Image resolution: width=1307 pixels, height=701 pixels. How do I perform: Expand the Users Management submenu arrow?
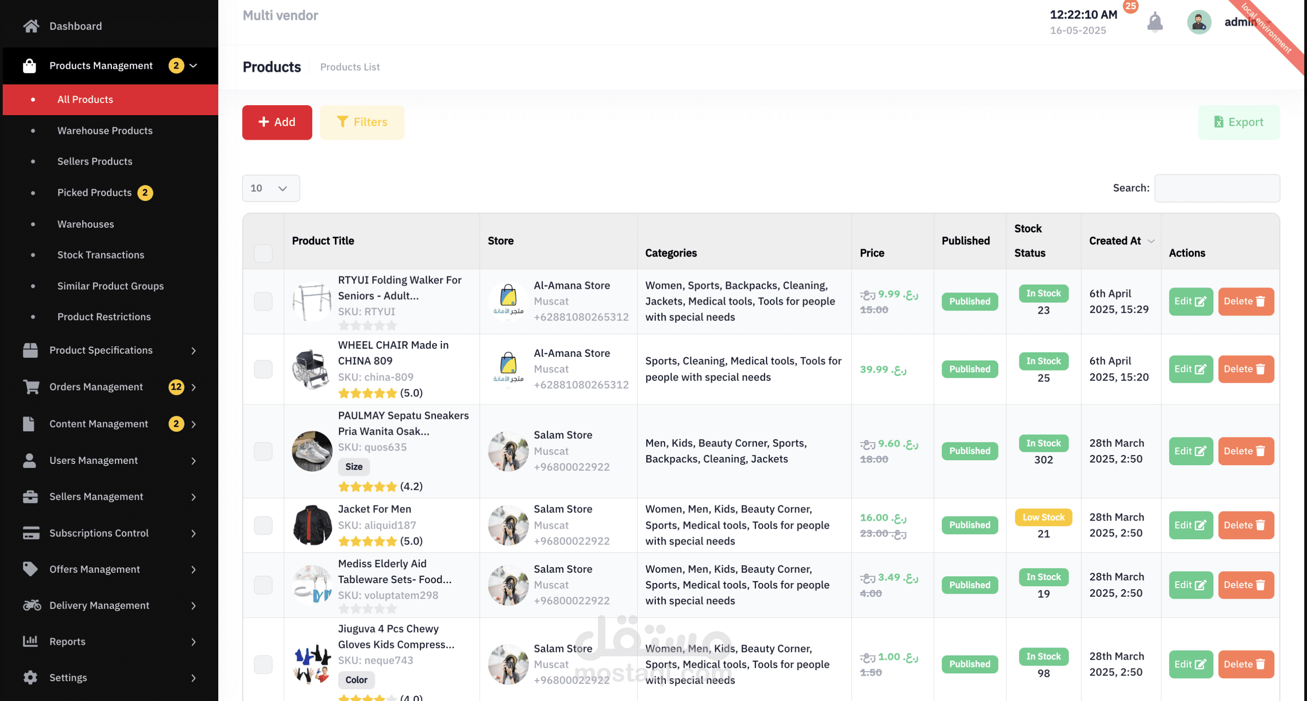point(193,460)
